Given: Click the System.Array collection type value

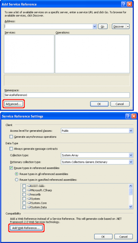Looking at the screenshot, I should tap(70, 155).
